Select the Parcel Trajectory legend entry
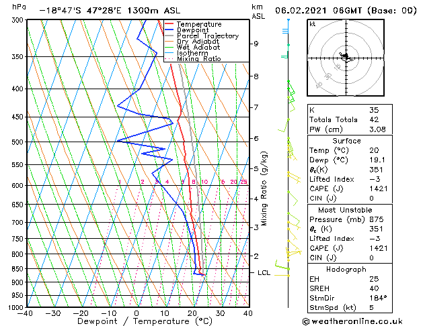Image resolution: width=423 pixels, height=326 pixels. click(x=207, y=36)
